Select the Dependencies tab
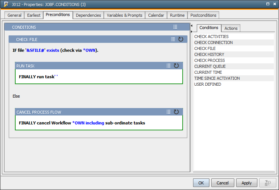The height and width of the screenshot is (190, 279). 88,15
